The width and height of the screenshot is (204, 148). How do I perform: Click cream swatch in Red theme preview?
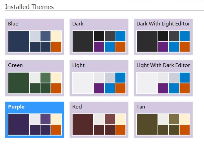pyautogui.click(x=120, y=119)
